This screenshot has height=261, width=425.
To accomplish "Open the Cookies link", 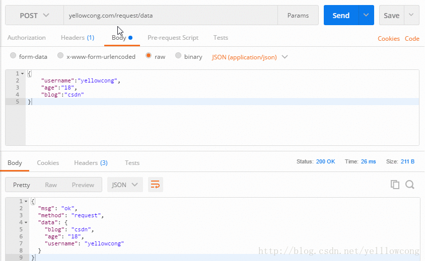I will pos(388,38).
